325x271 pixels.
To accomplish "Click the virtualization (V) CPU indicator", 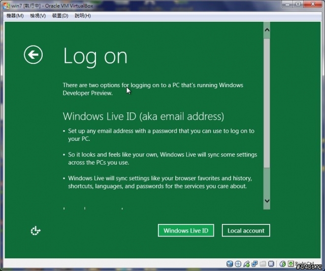I will [x=271, y=264].
